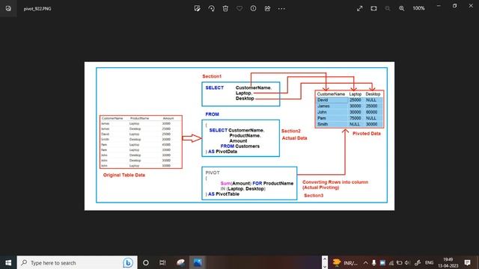Viewport: 479px width, 269px height.
Task: Open the Photos app home icon
Action: click(8, 8)
